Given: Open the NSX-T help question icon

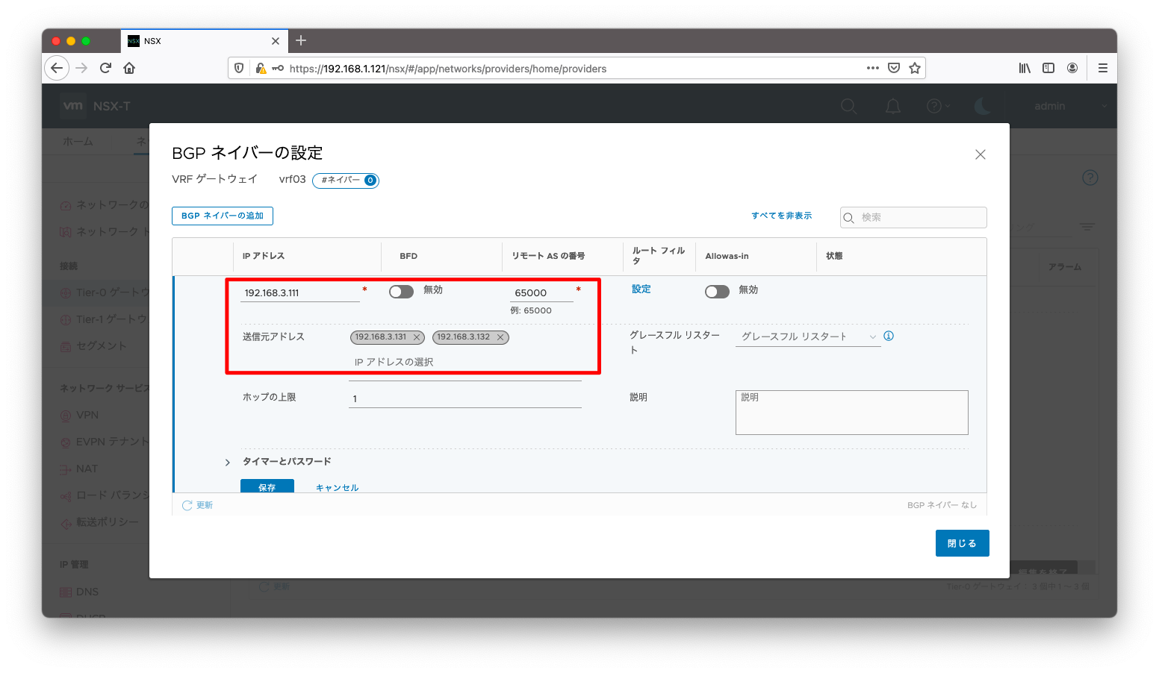Looking at the screenshot, I should (934, 106).
